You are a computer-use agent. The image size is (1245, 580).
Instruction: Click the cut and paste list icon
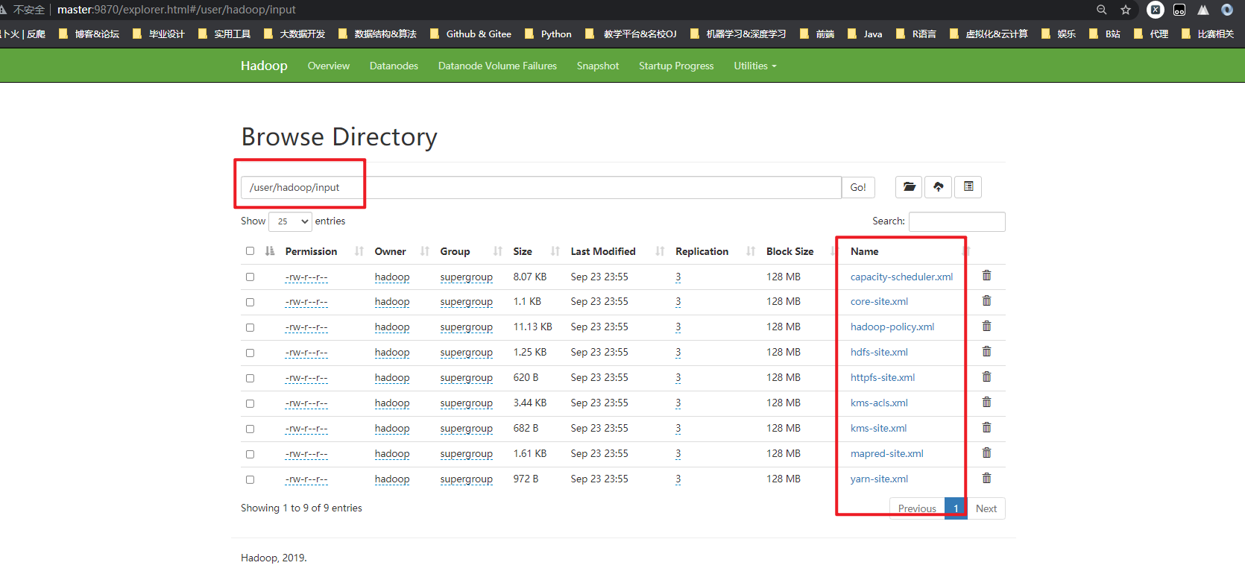[x=968, y=186]
